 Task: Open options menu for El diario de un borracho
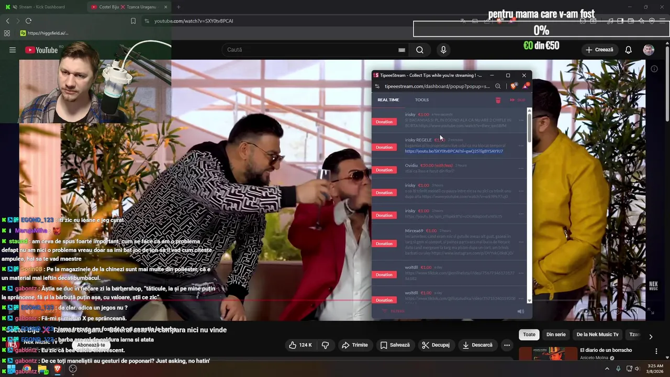tap(656, 351)
